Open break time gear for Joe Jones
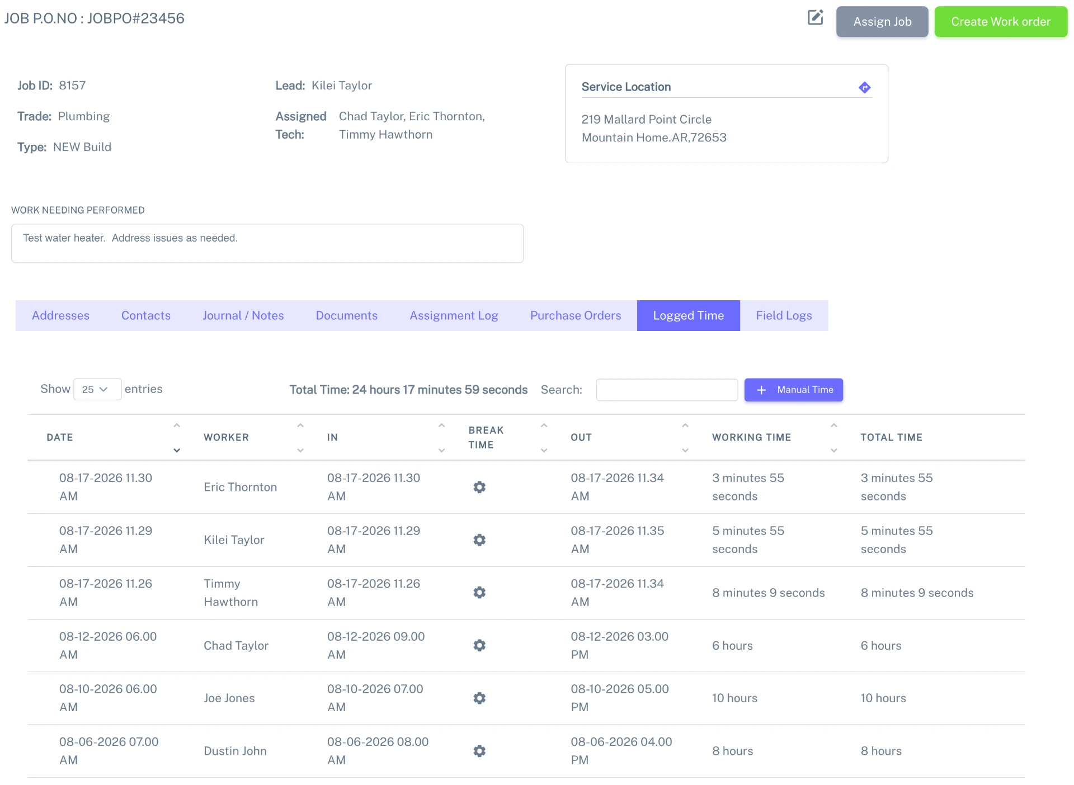 point(479,698)
